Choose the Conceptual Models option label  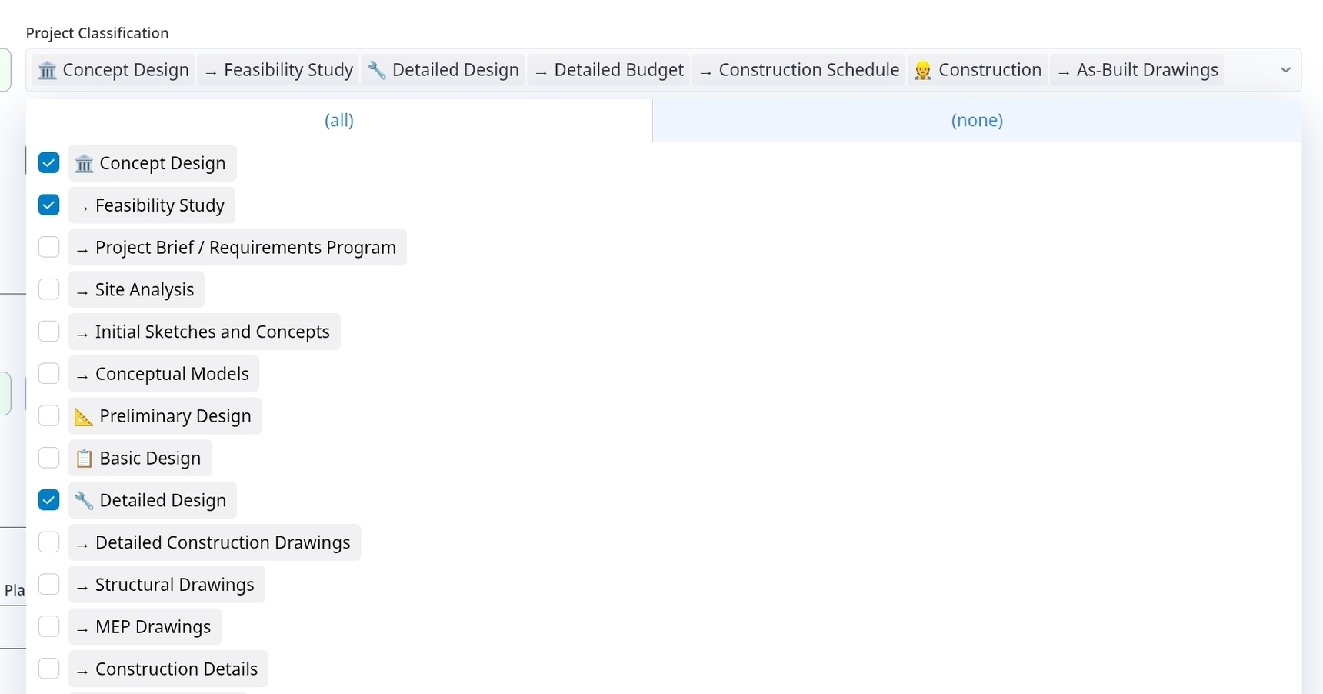point(172,374)
